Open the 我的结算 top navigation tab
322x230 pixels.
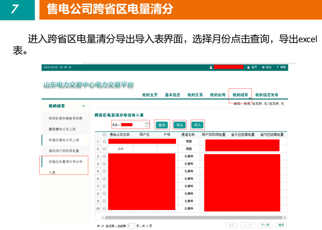click(240, 95)
